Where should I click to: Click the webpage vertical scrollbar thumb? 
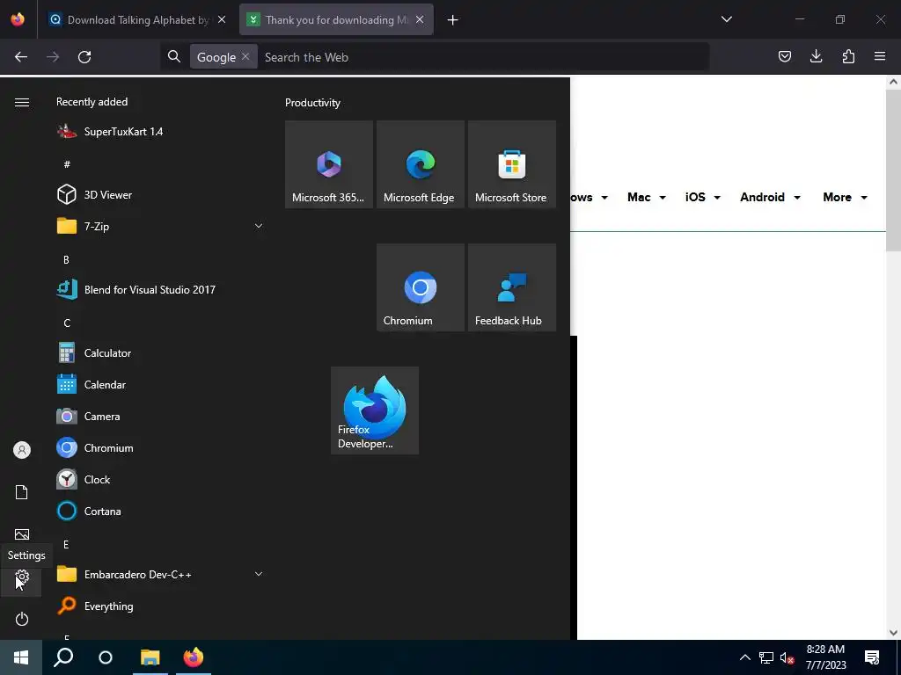[x=893, y=171]
